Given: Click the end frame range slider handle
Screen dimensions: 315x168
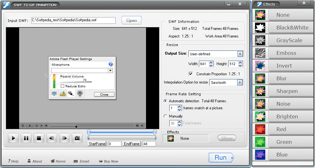Looking at the screenshot, I should tap(155, 132).
